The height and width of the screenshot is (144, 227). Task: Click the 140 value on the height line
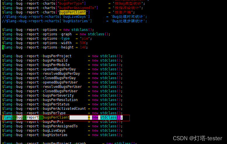tap(83, 47)
